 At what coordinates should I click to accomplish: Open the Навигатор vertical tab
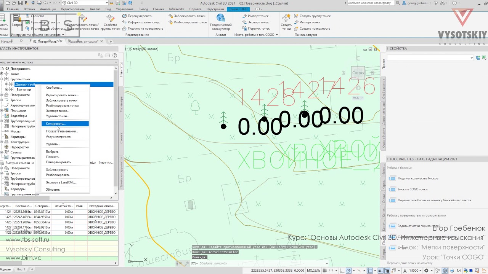click(122, 69)
